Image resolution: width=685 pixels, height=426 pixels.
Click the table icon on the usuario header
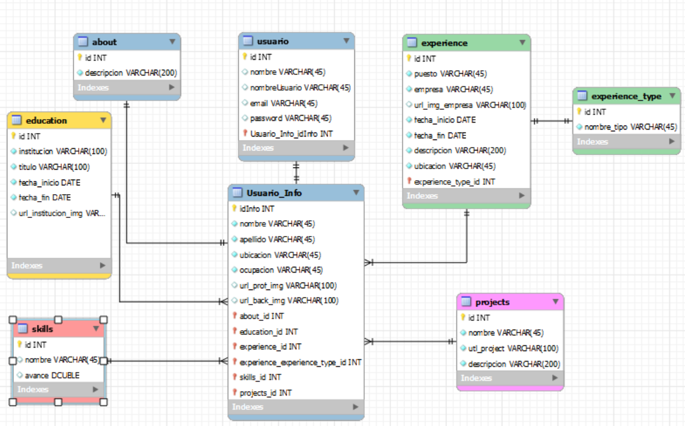click(249, 41)
